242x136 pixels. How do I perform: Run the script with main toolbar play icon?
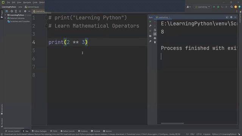(214, 7)
